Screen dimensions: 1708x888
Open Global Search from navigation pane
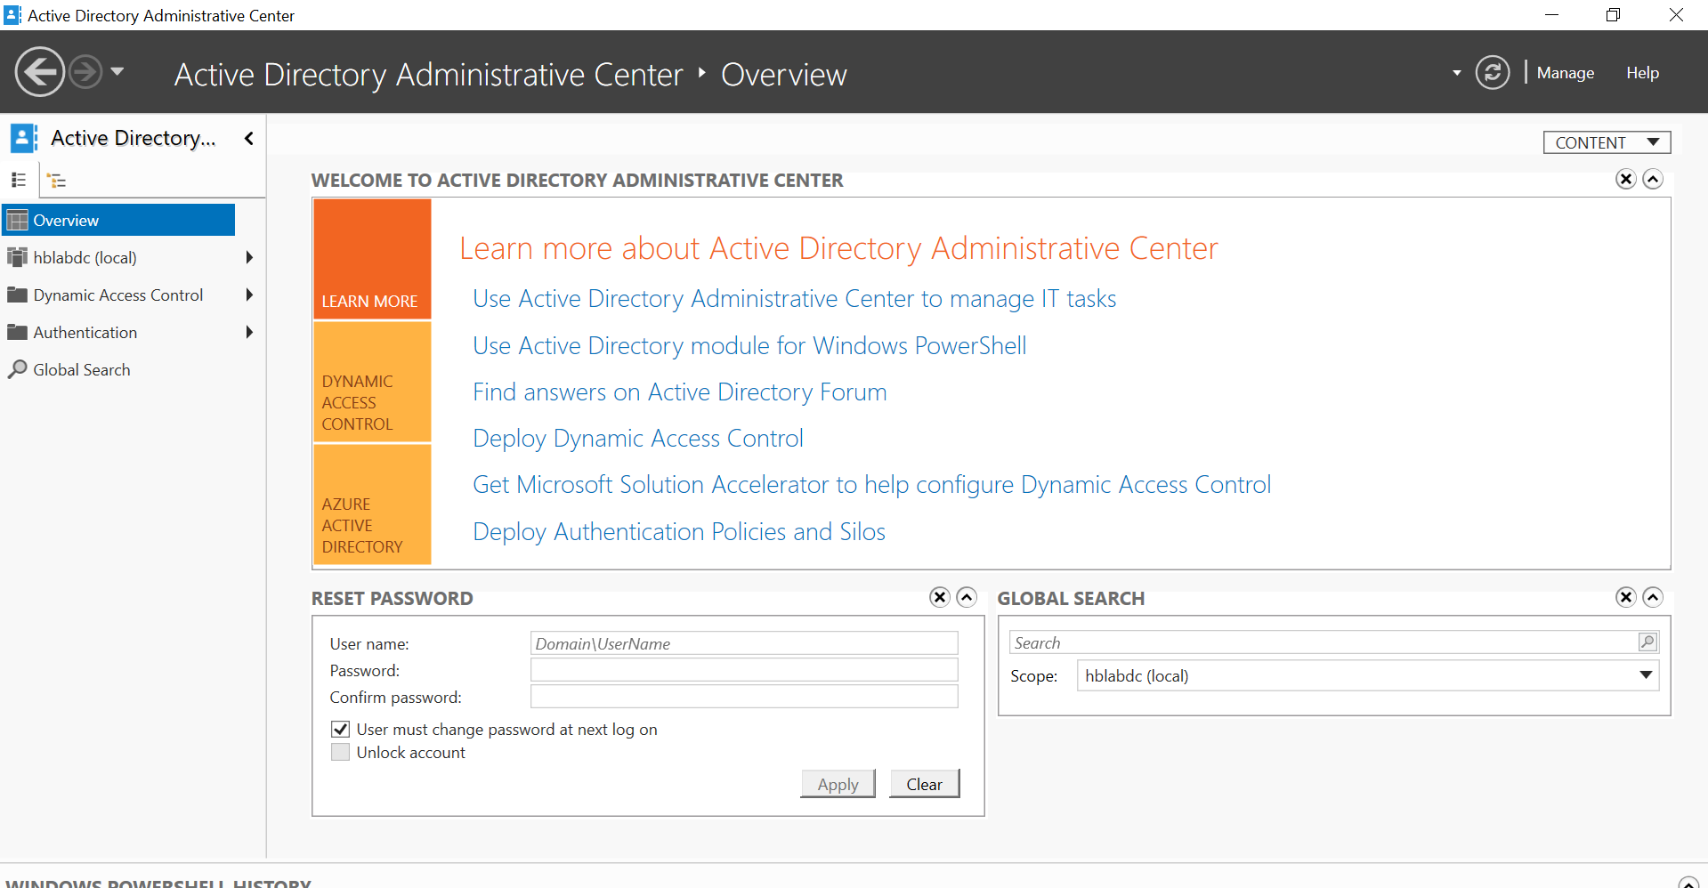[82, 369]
